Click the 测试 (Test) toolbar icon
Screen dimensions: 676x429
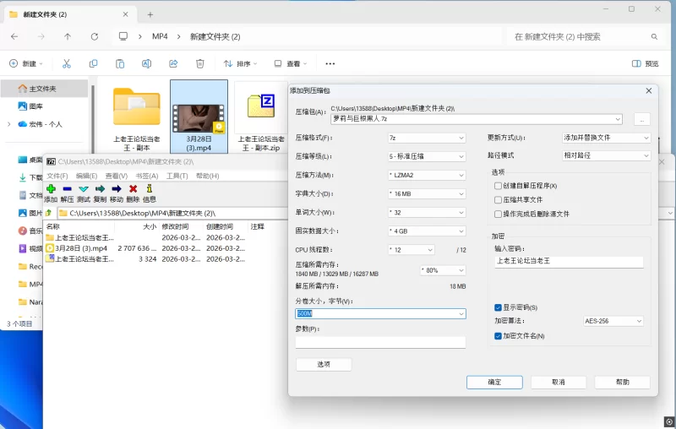tap(84, 189)
